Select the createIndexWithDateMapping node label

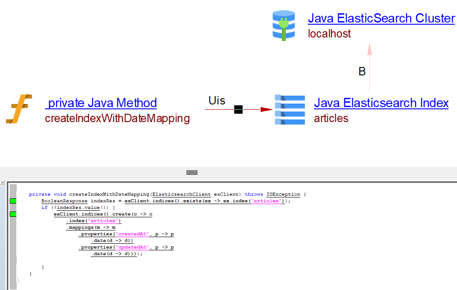[117, 119]
